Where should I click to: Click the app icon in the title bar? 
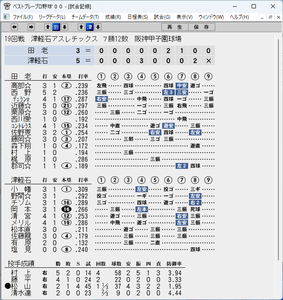point(7,6)
